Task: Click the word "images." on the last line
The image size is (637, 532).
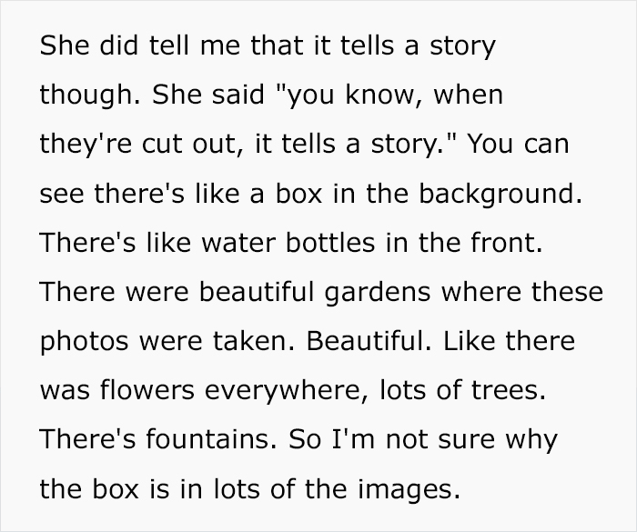Action: coord(409,490)
